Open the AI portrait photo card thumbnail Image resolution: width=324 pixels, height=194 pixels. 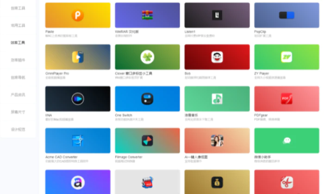coord(217,140)
